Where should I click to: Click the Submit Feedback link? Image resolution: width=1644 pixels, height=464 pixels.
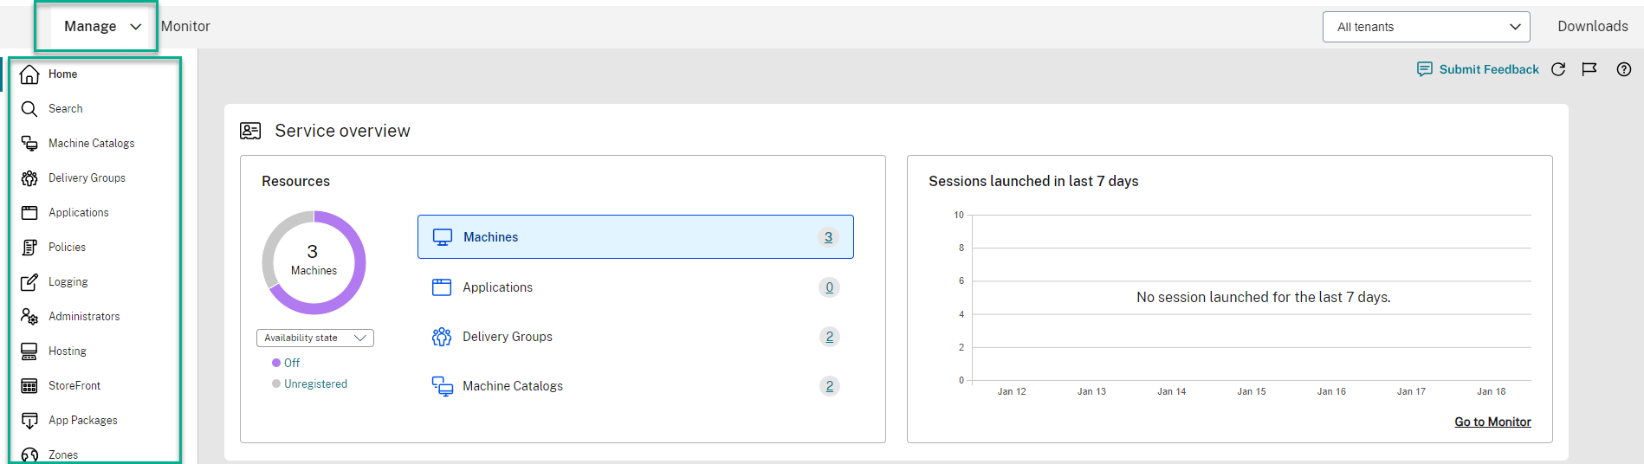[x=1488, y=69]
